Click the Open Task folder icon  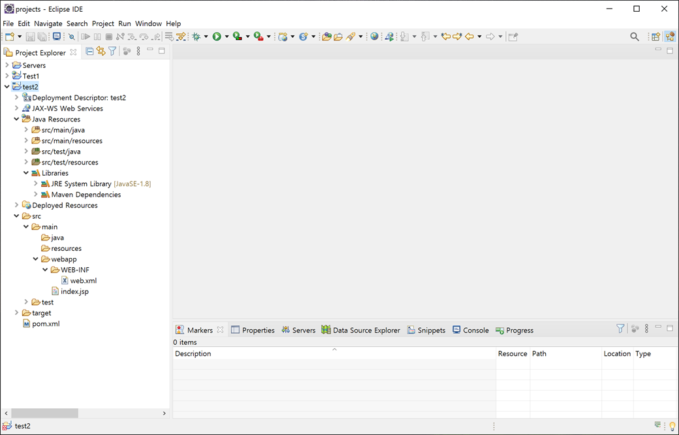(338, 37)
